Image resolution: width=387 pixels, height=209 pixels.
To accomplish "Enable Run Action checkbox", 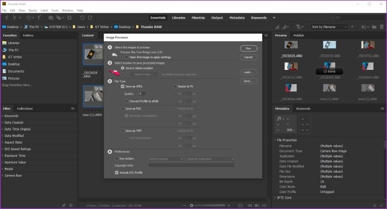I will 117,158.
